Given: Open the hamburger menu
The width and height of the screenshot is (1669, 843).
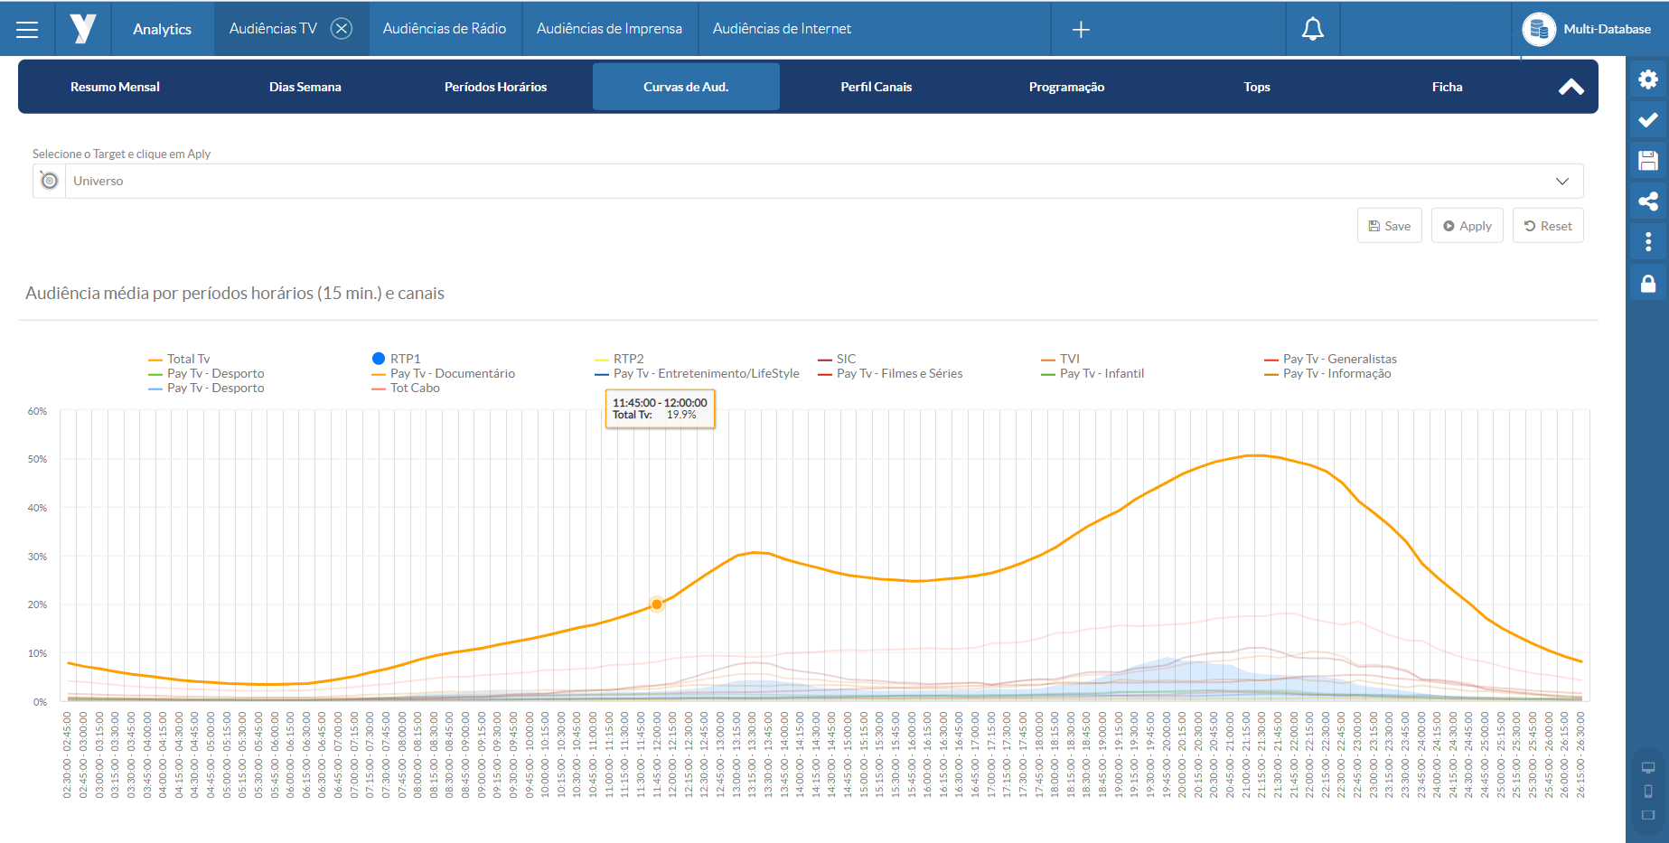Looking at the screenshot, I should (x=27, y=29).
